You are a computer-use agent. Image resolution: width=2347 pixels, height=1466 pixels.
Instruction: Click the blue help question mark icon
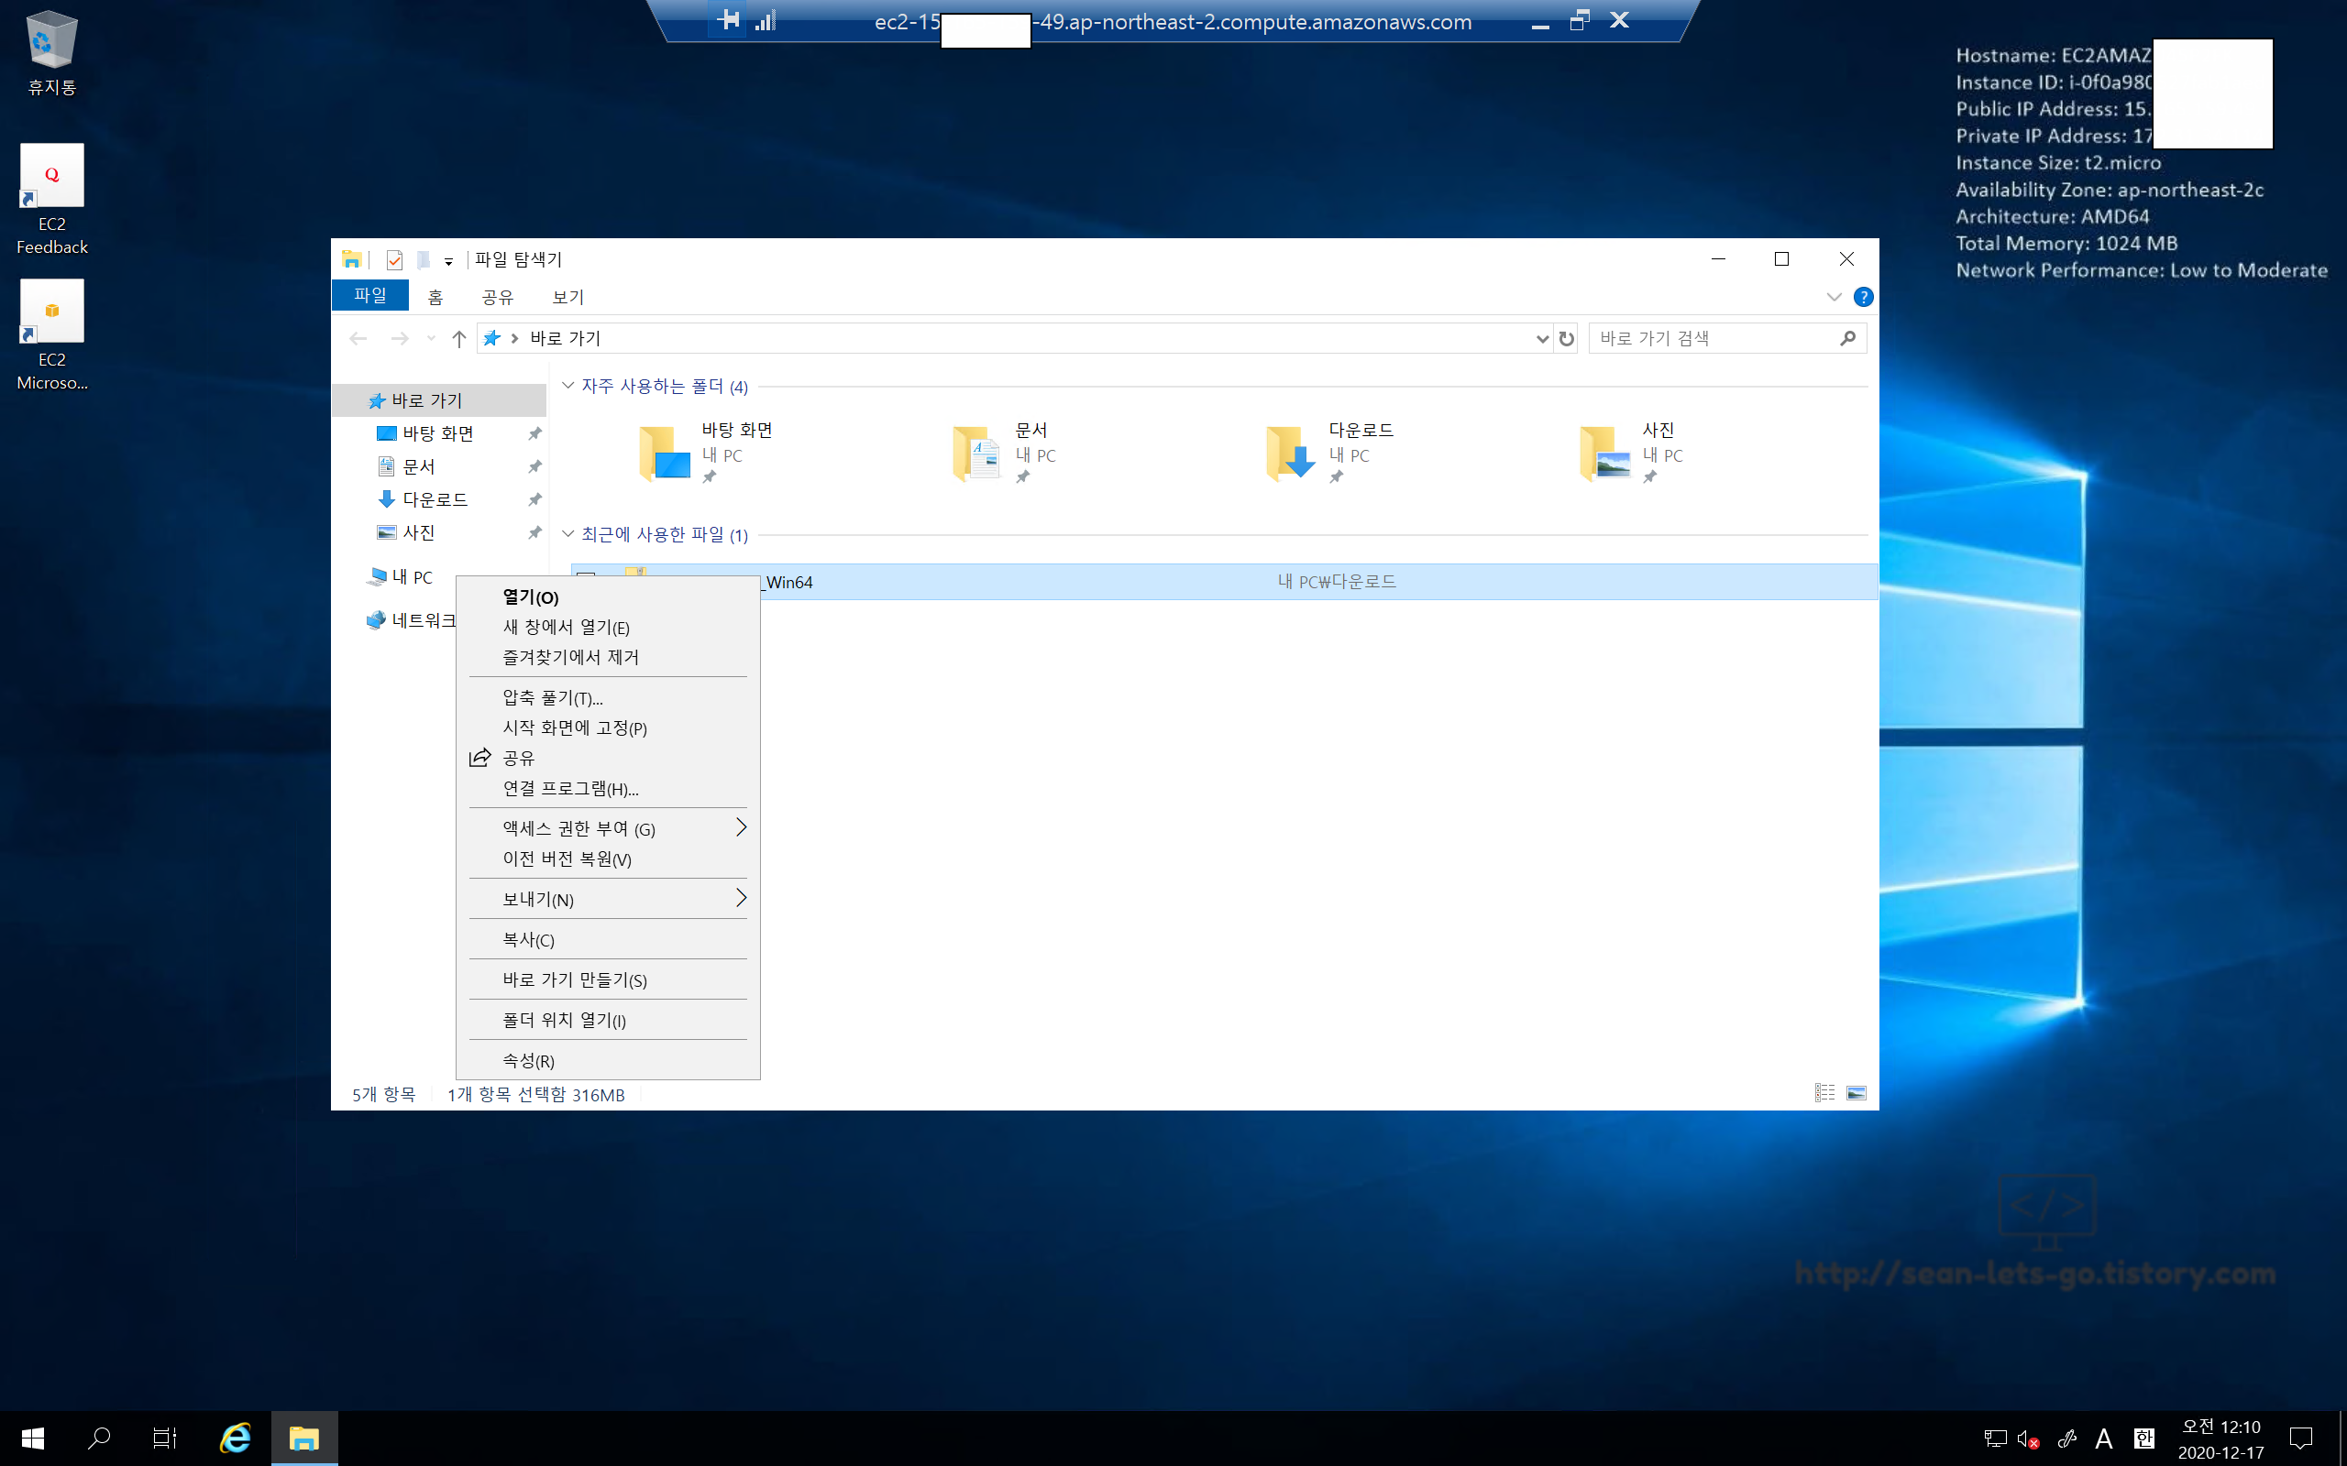click(1862, 297)
